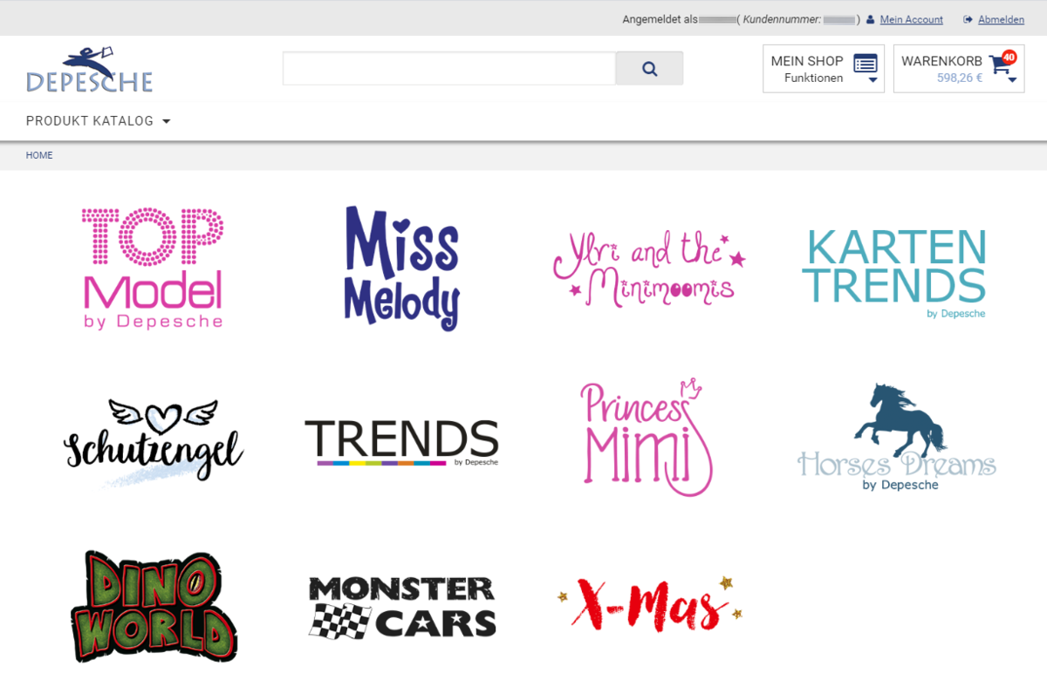Open the Depesche home logo
The width and height of the screenshot is (1047, 687).
click(89, 70)
